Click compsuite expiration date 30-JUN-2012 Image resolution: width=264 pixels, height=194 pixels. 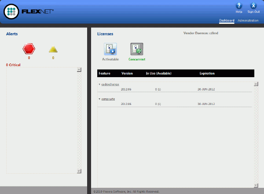click(206, 104)
